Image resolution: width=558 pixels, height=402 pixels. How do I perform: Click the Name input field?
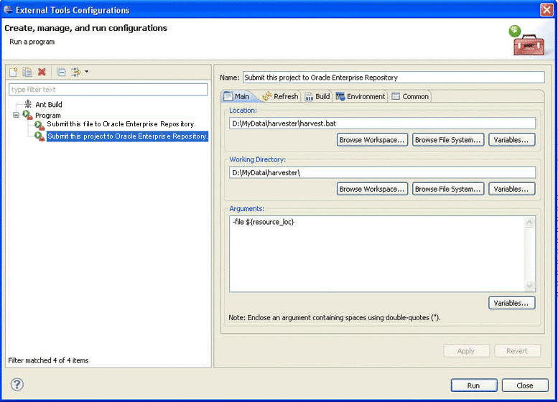pyautogui.click(x=394, y=78)
